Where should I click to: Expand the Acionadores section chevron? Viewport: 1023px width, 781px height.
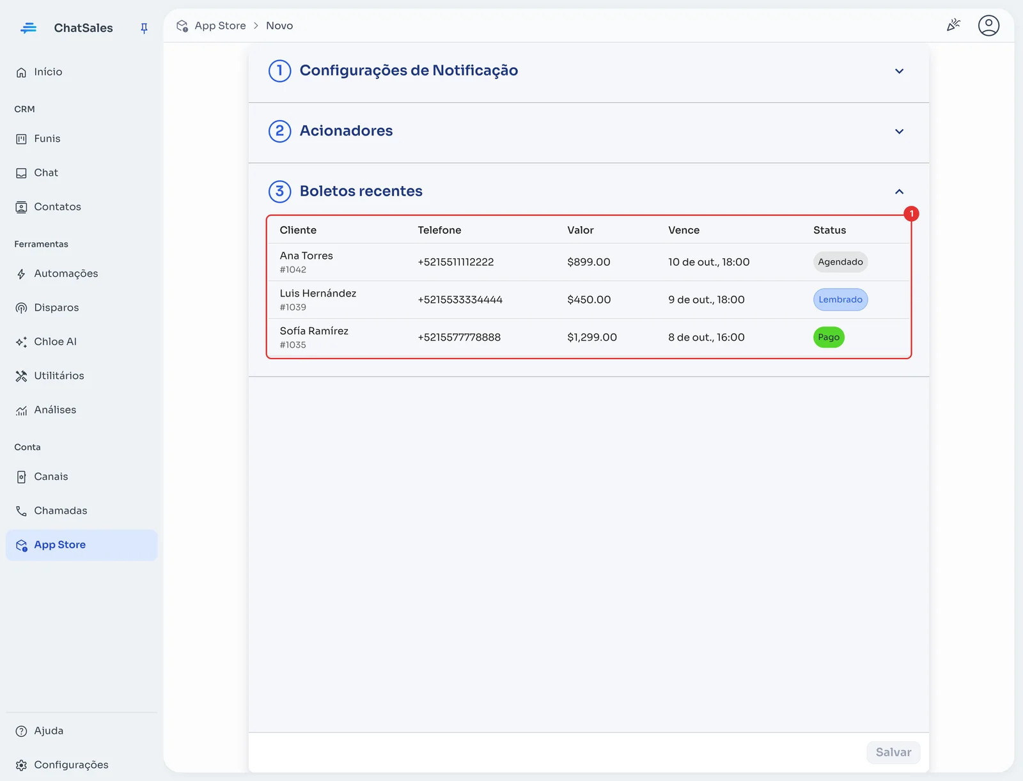[899, 131]
